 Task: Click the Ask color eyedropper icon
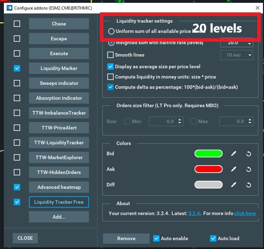[x=233, y=169]
